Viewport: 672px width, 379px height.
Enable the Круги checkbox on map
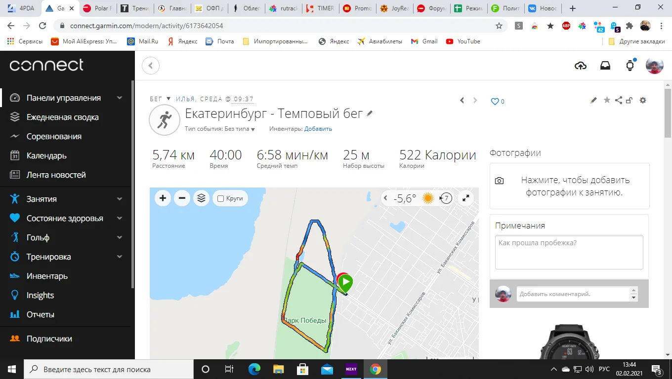coord(221,198)
